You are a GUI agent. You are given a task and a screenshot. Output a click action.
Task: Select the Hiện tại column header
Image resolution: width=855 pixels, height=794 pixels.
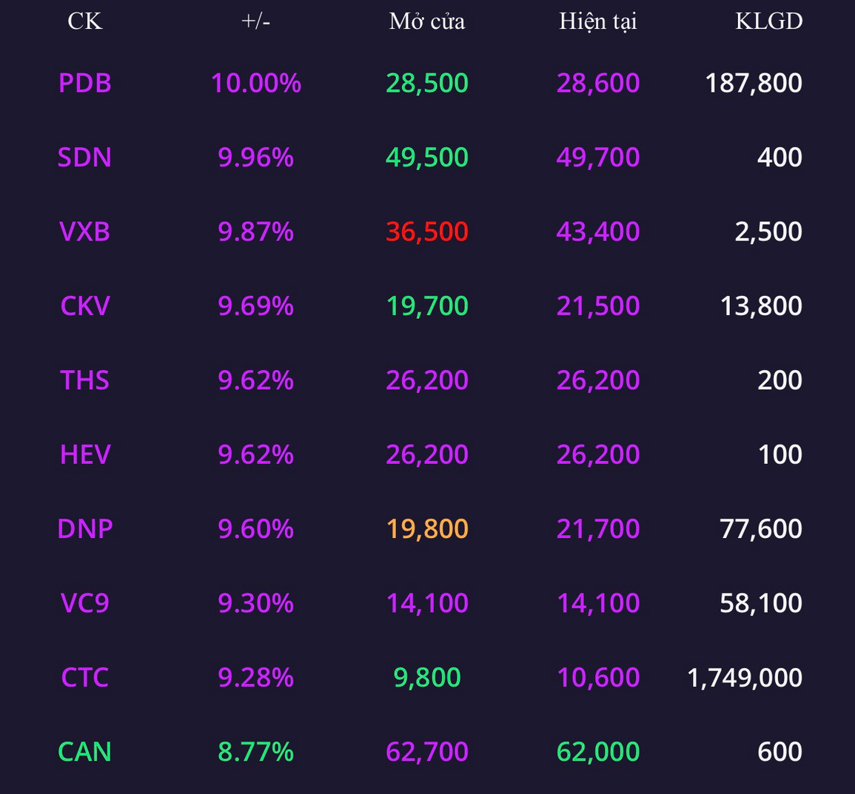(598, 21)
